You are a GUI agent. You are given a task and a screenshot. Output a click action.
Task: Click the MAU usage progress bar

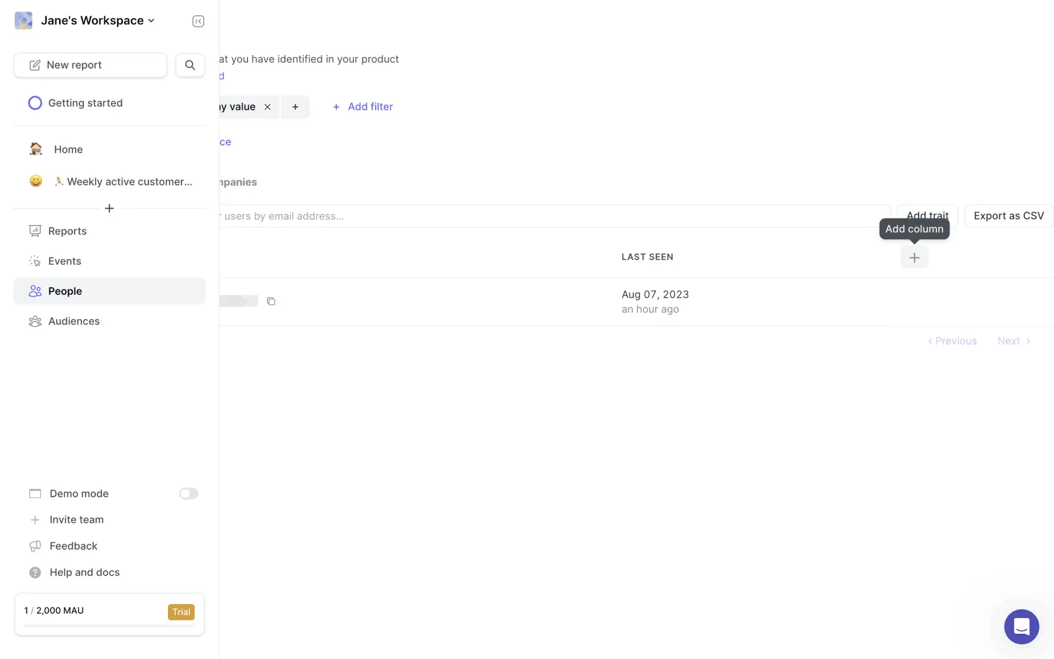click(x=109, y=626)
